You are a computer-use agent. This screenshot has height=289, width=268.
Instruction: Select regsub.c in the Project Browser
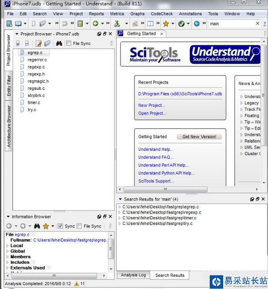[x=36, y=88]
